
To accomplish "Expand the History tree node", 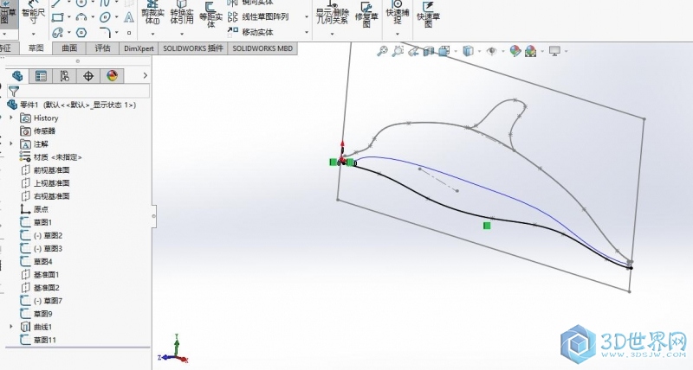I will coord(11,118).
